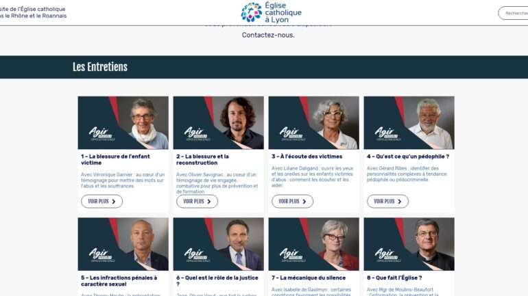
Task: Open thumbnail of Isabelle de Gaulmyn interview
Action: click(314, 244)
